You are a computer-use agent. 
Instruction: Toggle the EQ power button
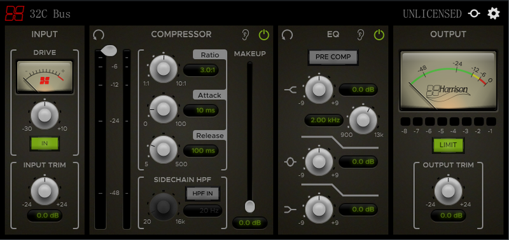click(379, 35)
